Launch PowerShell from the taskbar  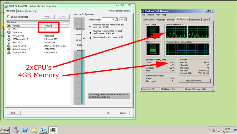pyautogui.click(x=25, y=130)
